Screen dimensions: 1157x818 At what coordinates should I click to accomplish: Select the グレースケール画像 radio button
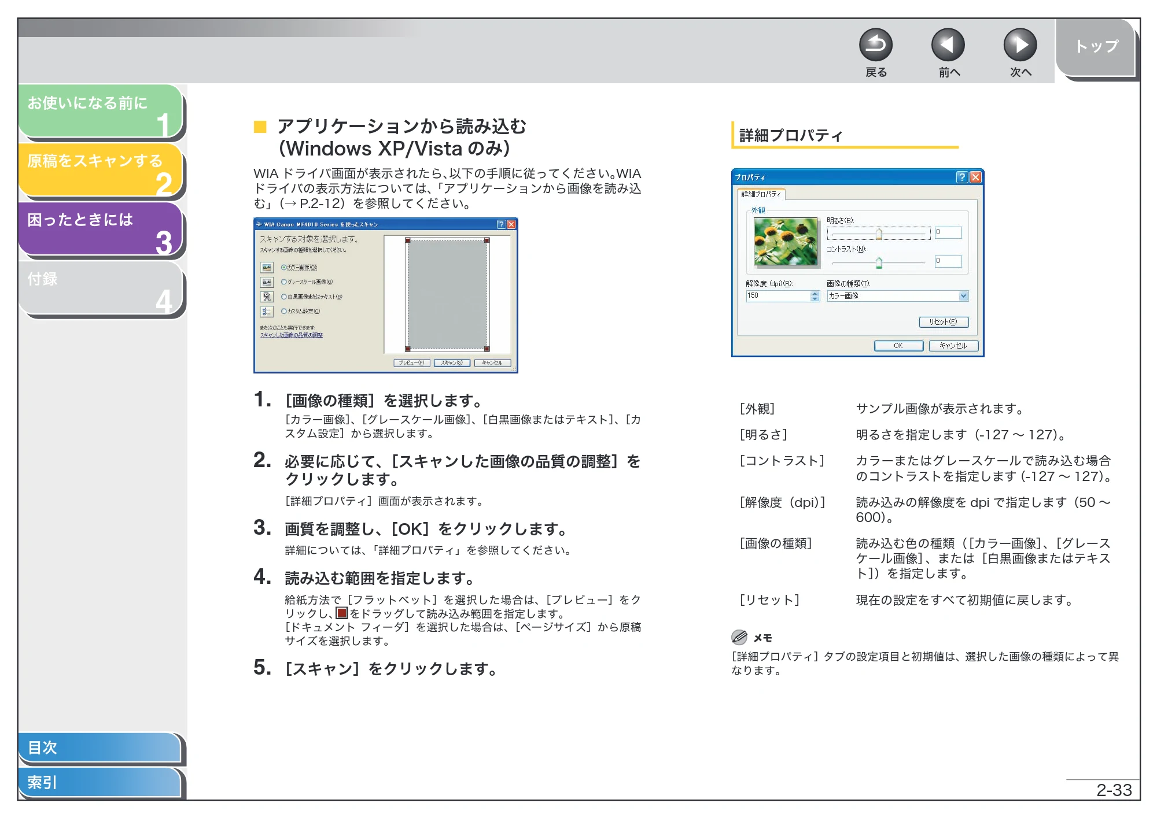pos(284,282)
